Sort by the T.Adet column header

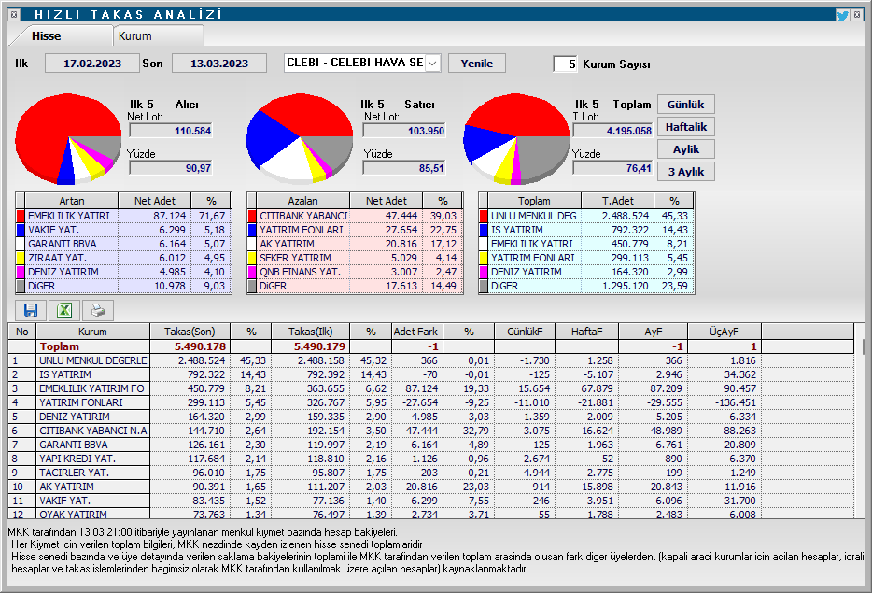[617, 200]
